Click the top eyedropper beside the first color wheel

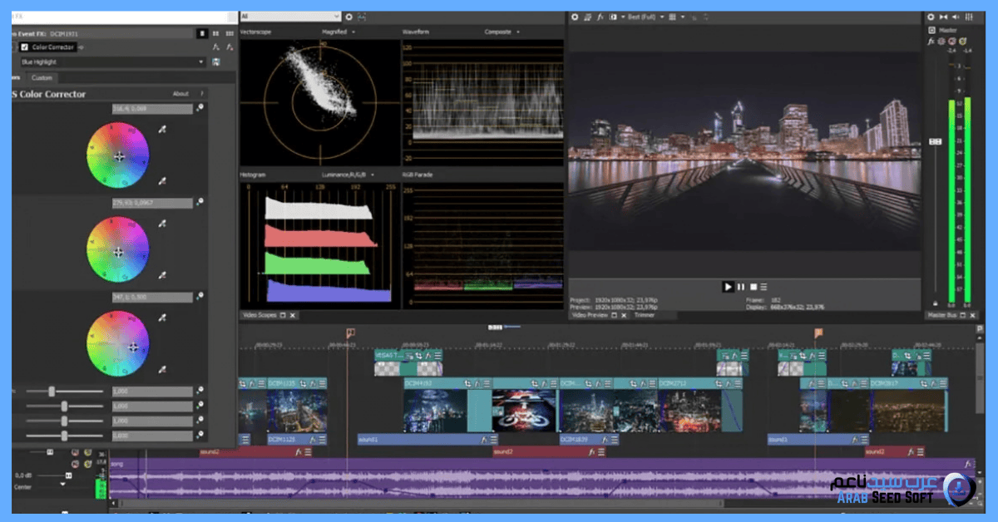tap(163, 128)
